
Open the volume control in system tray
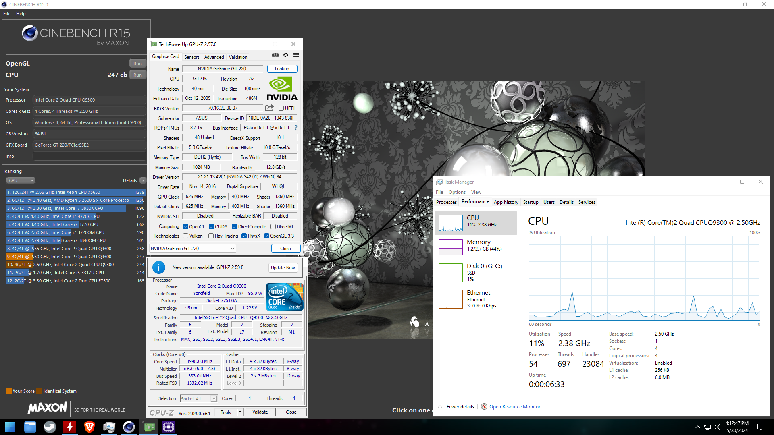point(717,427)
